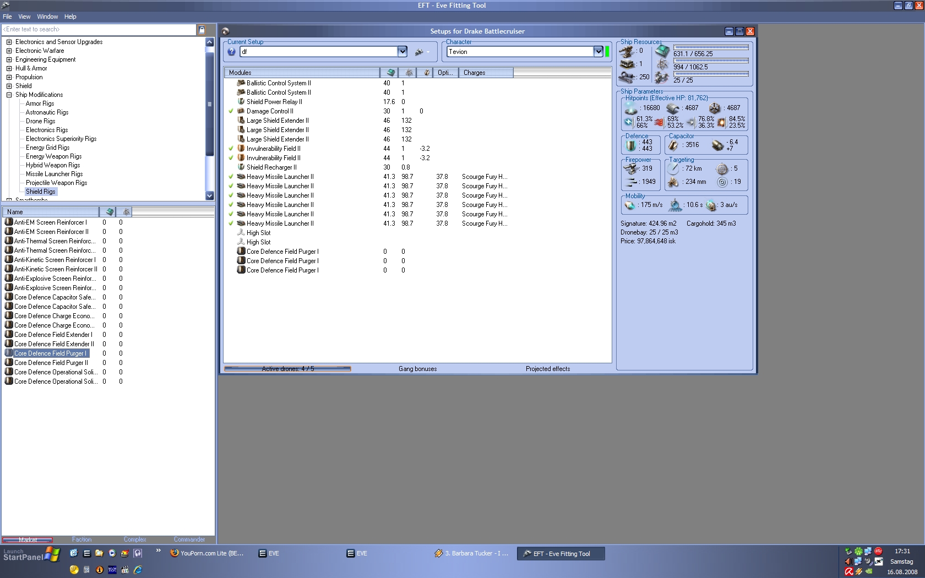The image size is (925, 578).
Task: Switch to the Faction tab
Action: pyautogui.click(x=81, y=539)
